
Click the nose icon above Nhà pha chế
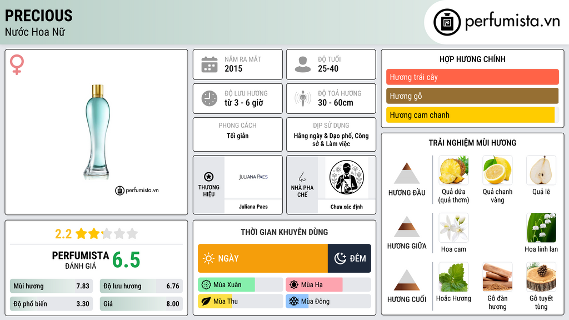[302, 177]
